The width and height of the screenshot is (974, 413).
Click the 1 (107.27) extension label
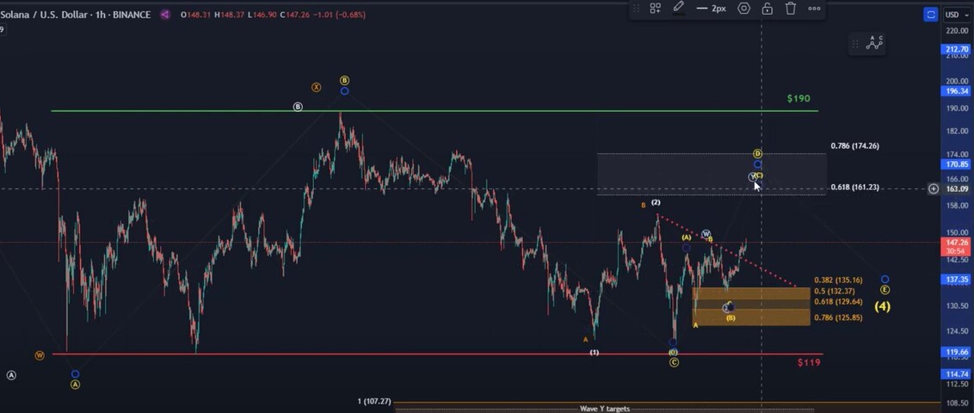[x=374, y=402]
